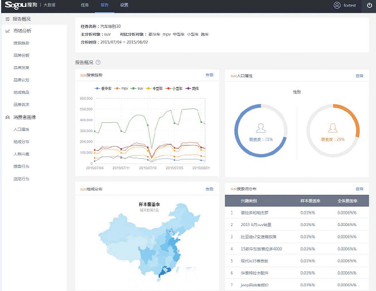Screen dimensions: 376x291
Task: Click the date range 2015/07/04 ~ 2015/08/02
Action: [124, 42]
